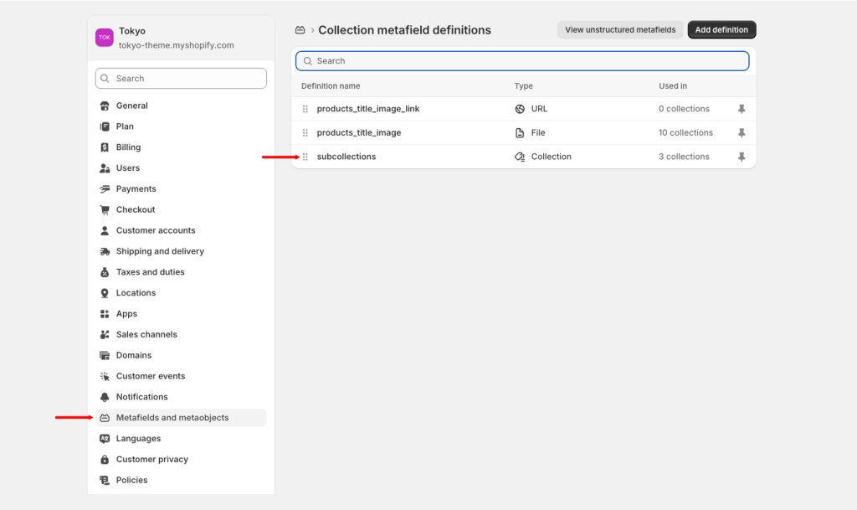Go to Payments settings
Viewport: 857px width, 510px height.
[181, 188]
